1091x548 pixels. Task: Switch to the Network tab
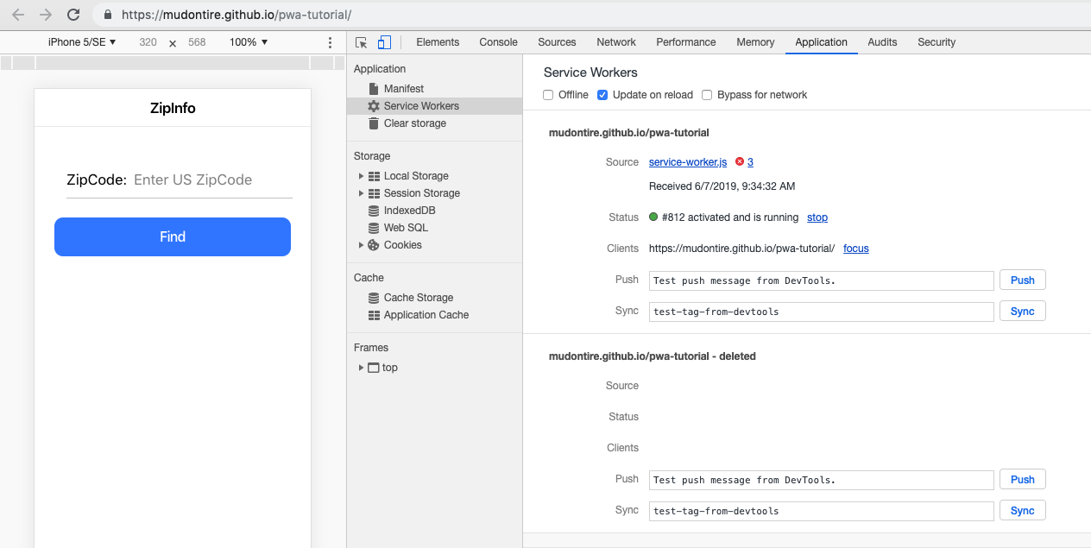pos(616,42)
